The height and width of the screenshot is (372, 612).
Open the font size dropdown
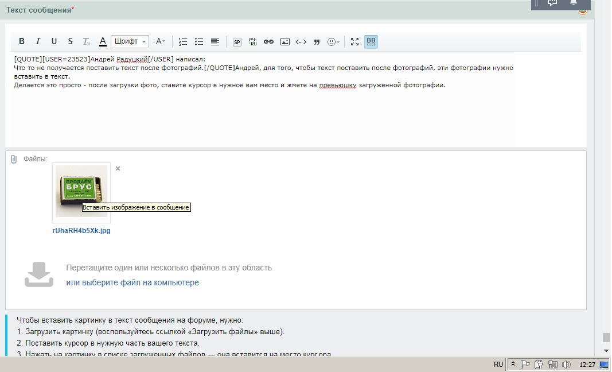[159, 41]
